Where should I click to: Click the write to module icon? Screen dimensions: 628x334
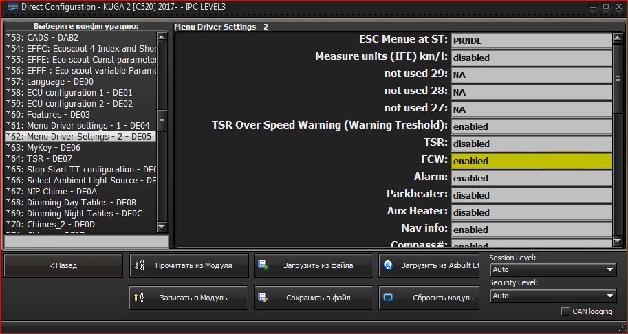138,298
